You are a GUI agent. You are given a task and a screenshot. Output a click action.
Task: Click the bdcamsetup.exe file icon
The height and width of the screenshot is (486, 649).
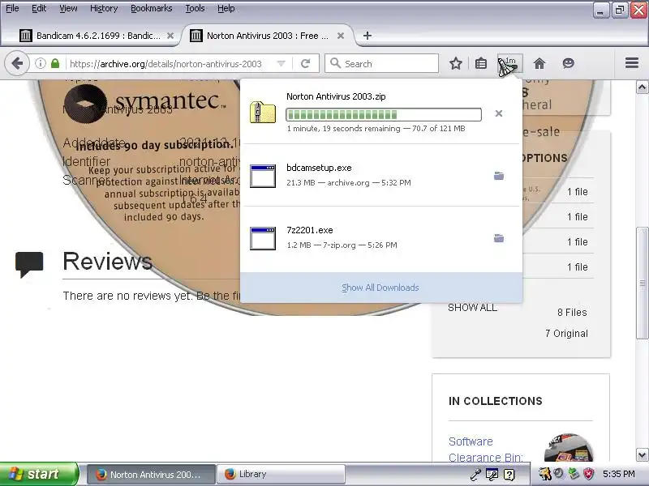[262, 176]
